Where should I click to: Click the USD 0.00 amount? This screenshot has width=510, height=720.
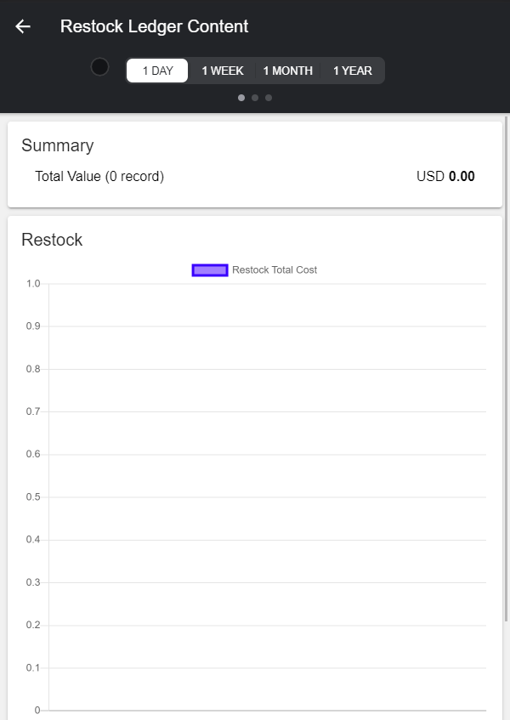click(x=445, y=177)
